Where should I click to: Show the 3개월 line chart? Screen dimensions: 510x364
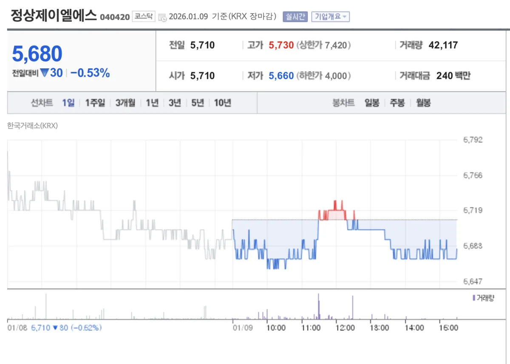125,103
